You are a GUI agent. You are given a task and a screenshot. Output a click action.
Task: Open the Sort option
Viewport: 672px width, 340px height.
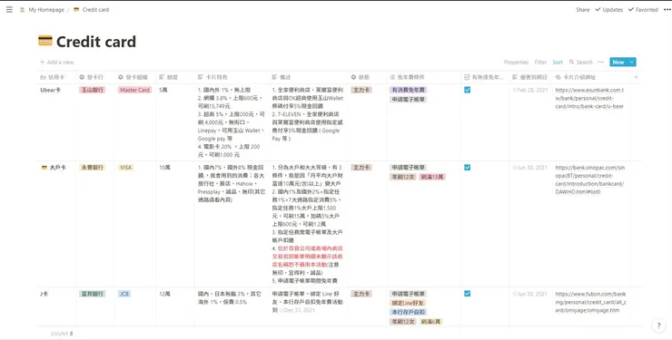pos(558,62)
